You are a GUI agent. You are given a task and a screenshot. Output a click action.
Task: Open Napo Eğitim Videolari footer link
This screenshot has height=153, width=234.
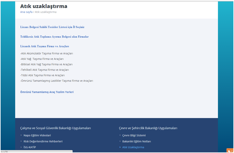coord(37,135)
